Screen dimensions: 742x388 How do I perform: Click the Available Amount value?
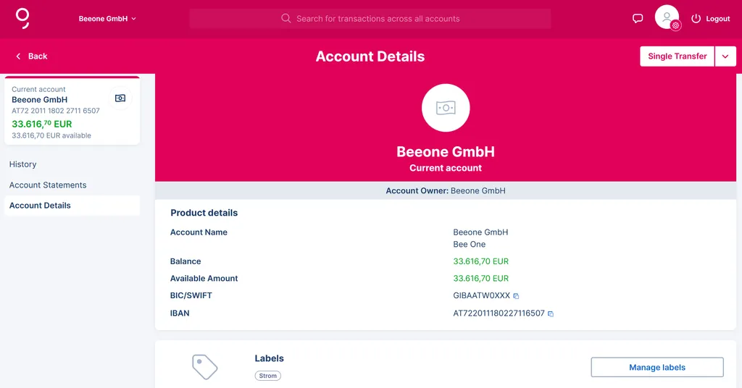tap(481, 279)
